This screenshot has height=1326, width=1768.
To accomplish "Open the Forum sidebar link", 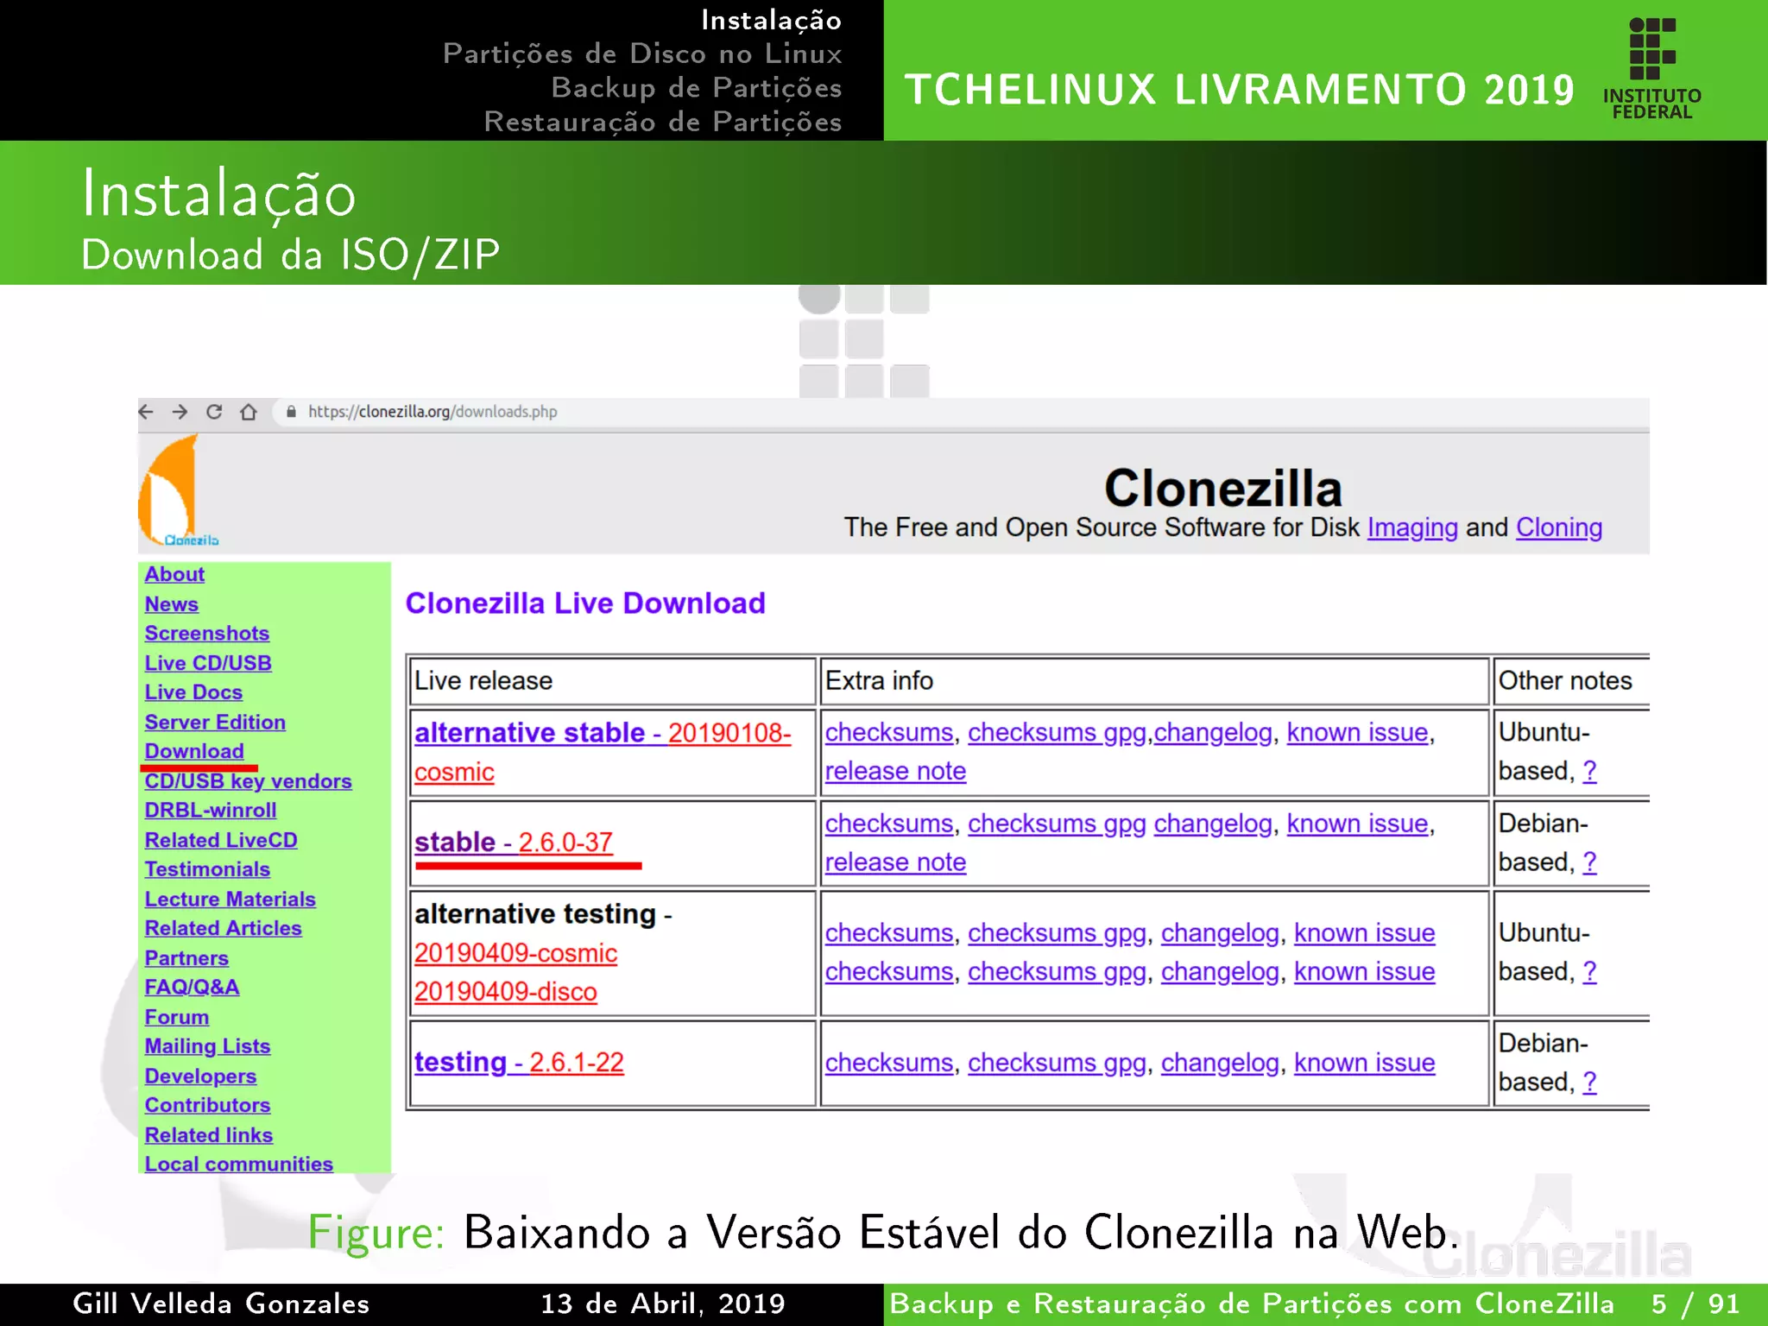I will tap(176, 1017).
